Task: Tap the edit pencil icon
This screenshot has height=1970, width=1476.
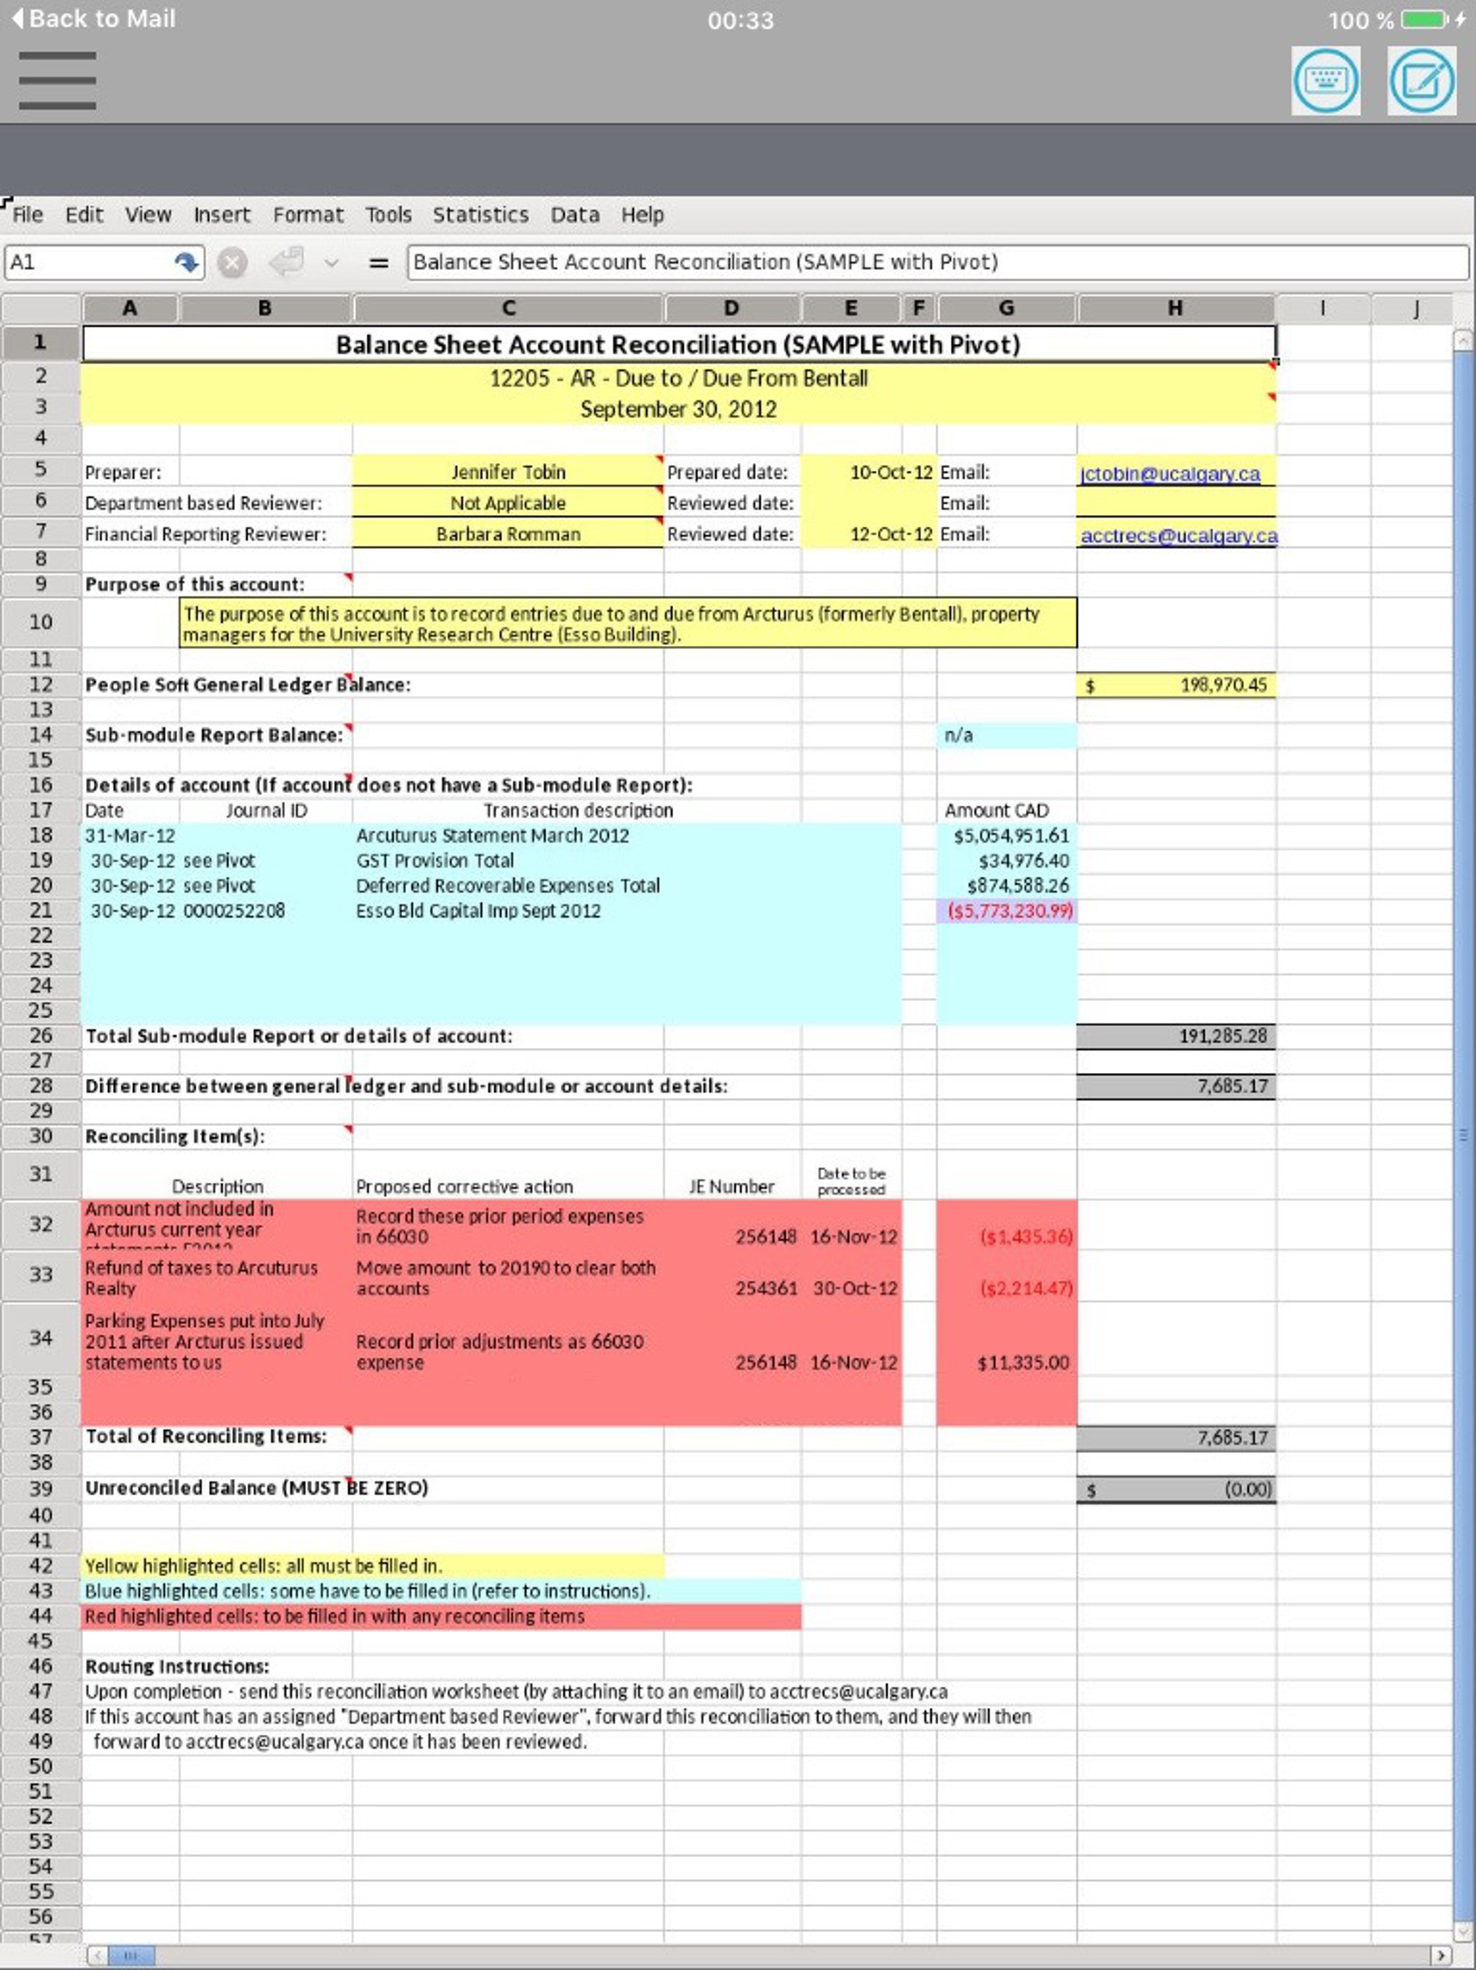Action: click(x=1421, y=81)
